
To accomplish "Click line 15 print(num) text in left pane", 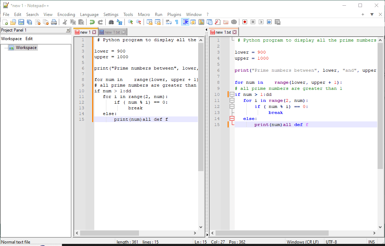I will click(128, 119).
